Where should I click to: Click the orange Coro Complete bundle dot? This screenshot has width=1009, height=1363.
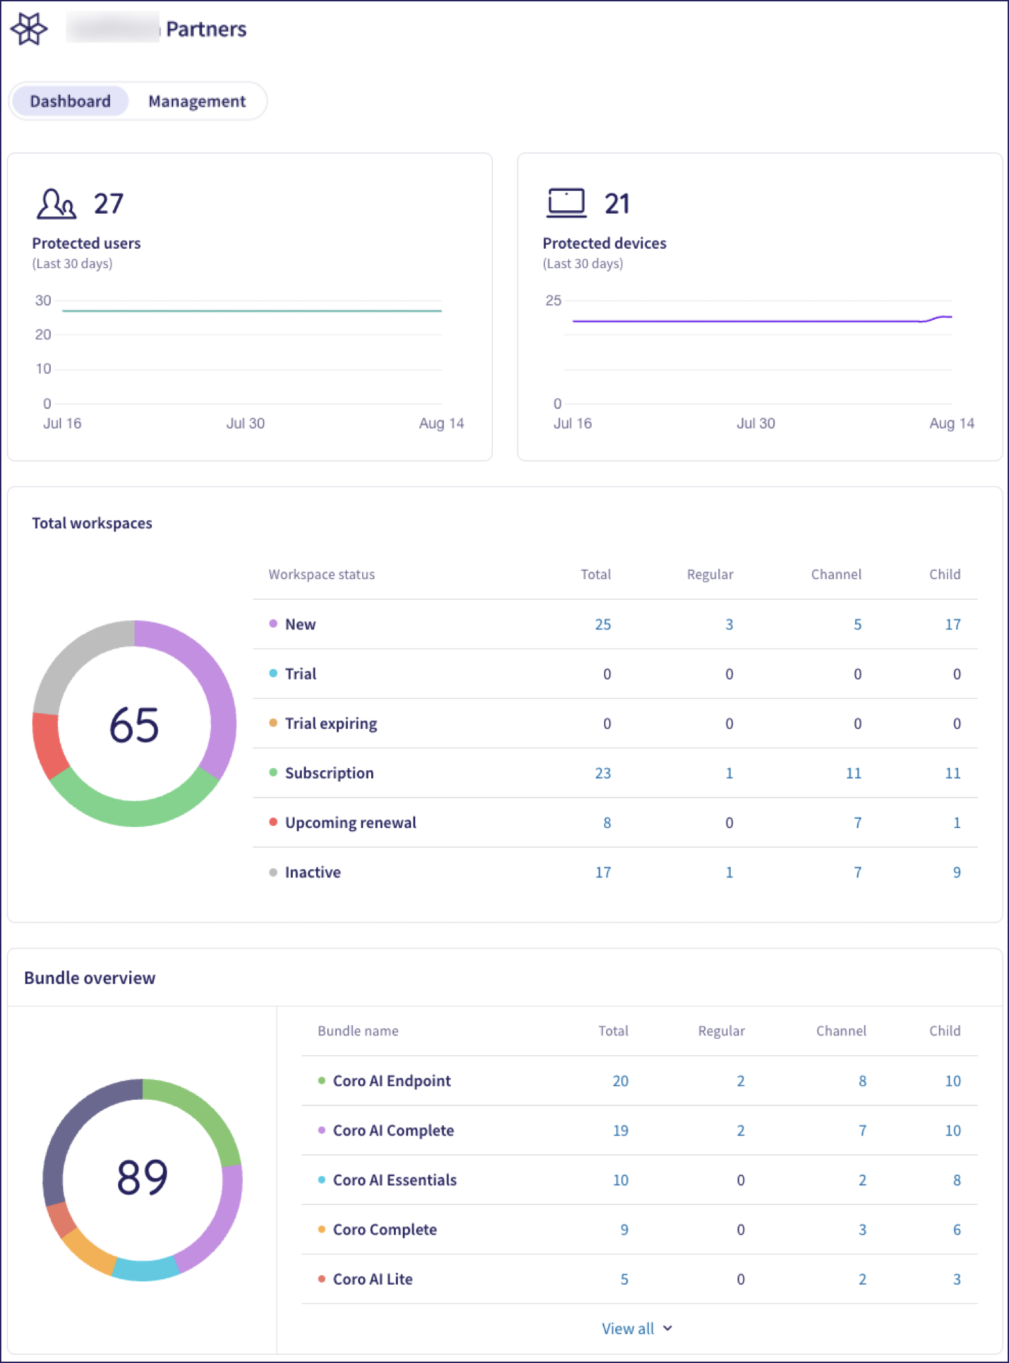pos(321,1229)
